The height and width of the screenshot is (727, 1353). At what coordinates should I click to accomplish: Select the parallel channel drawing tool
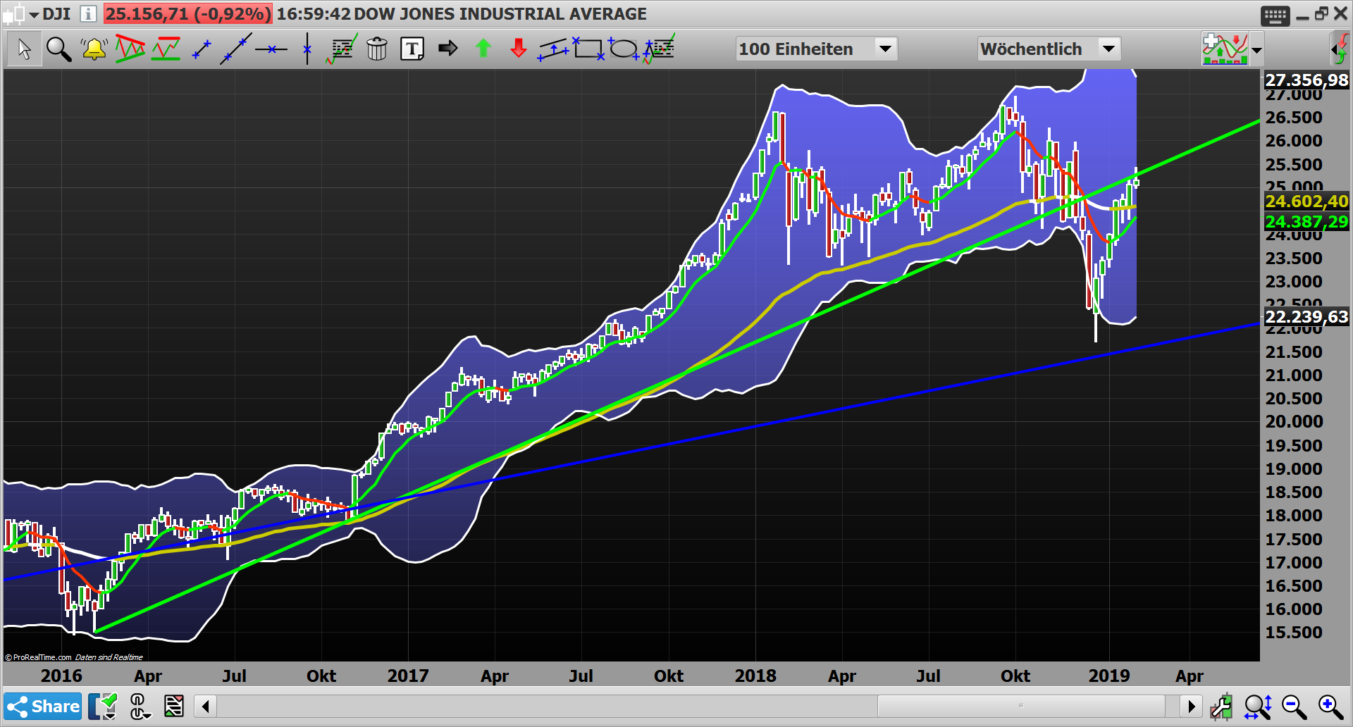click(553, 49)
